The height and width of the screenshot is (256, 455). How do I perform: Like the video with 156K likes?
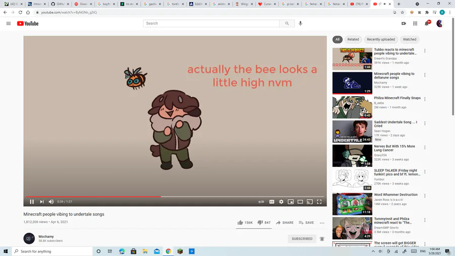click(245, 223)
